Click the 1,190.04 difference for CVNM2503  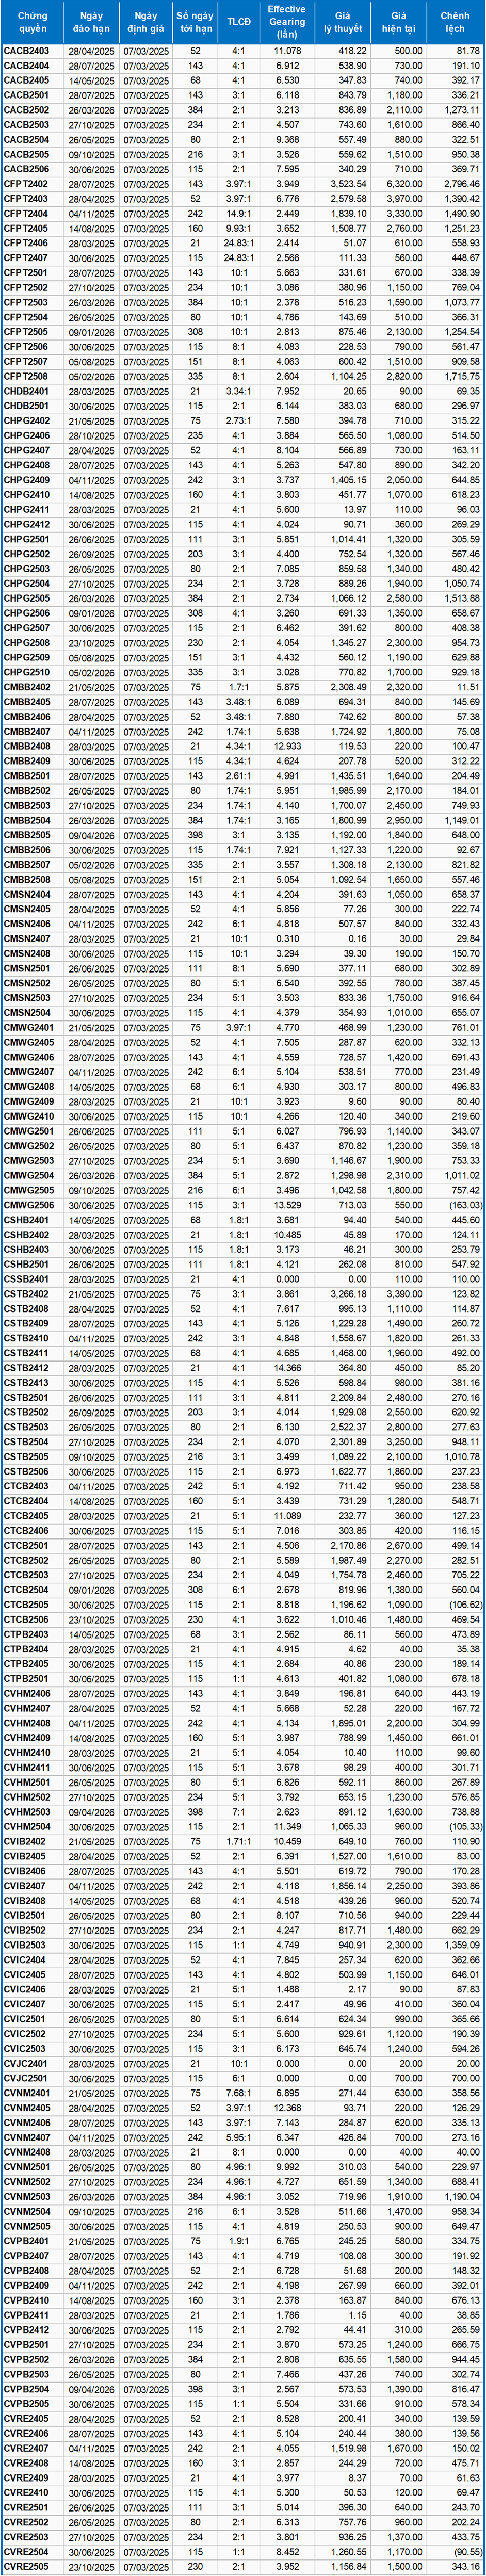coord(462,2197)
